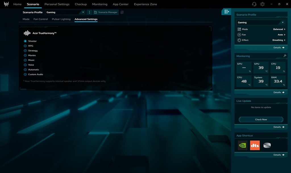The height and width of the screenshot is (173, 291).
Task: Expand the Balanced mode chevron
Action: pyautogui.click(x=284, y=29)
